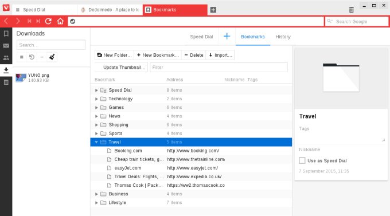Click the Travel folder preview thumbnail
390x216 pixels.
click(x=341, y=77)
